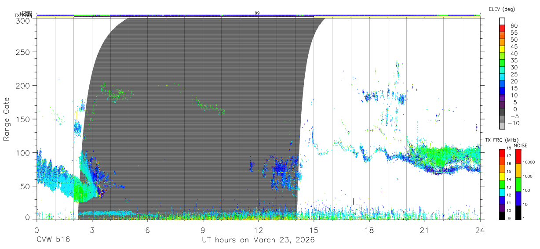Pick the red top swatch of TX FRQ bar
The height and width of the screenshot is (249, 540).
click(x=502, y=153)
